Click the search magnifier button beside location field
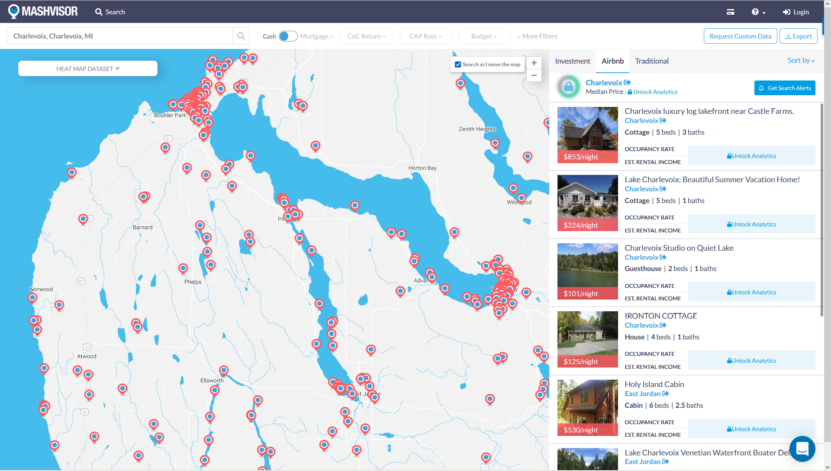 tap(241, 36)
